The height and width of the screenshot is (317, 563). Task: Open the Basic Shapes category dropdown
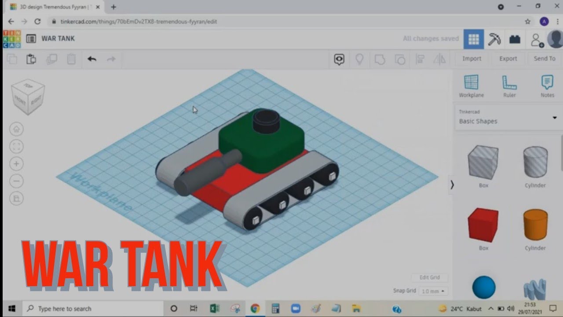508,118
